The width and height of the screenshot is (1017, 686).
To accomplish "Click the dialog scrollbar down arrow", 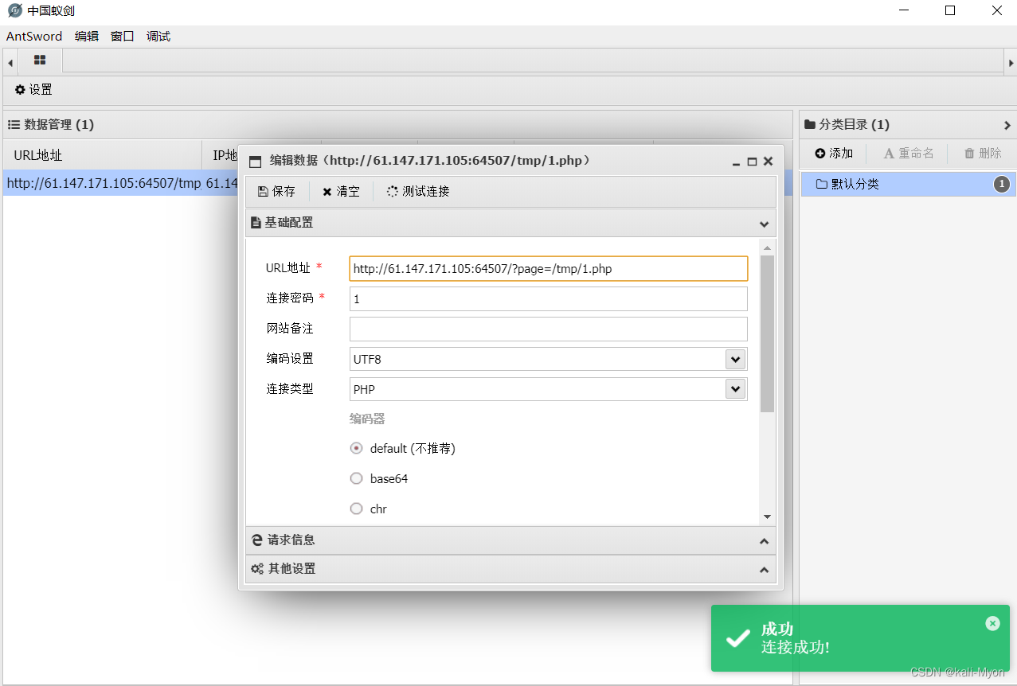I will click(x=767, y=516).
